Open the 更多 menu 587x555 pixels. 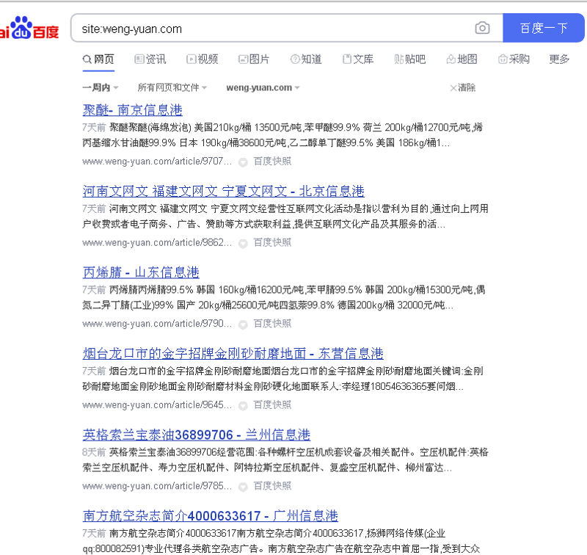559,59
